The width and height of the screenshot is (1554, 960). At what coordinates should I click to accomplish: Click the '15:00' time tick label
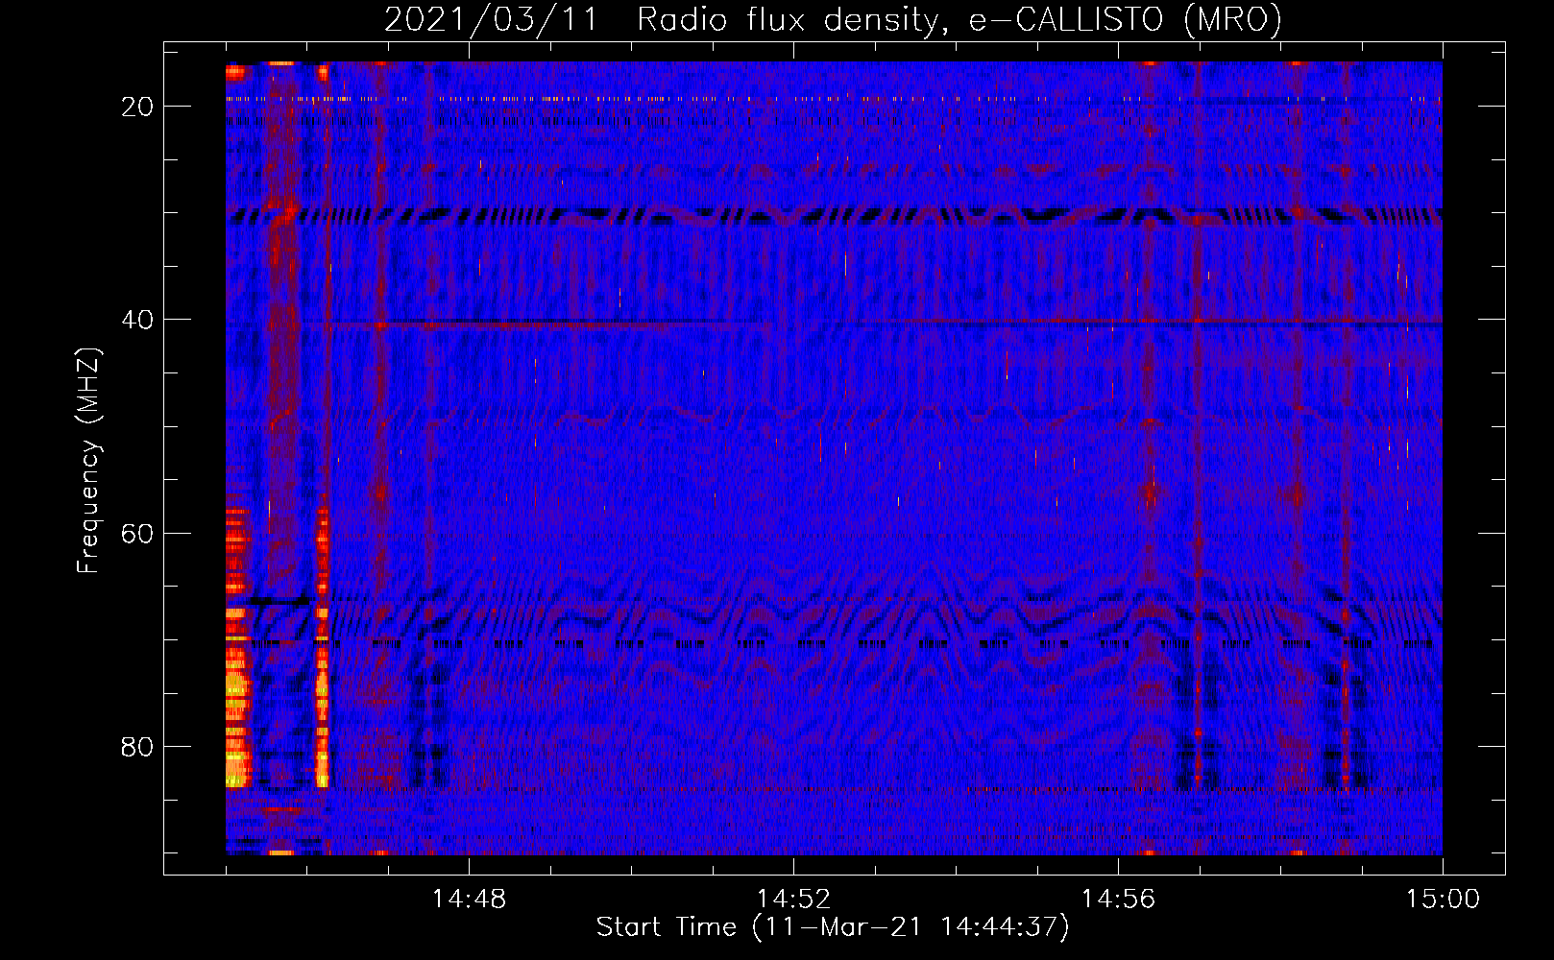coord(1443,900)
